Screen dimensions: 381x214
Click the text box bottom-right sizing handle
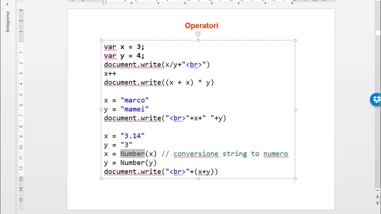pyautogui.click(x=295, y=179)
